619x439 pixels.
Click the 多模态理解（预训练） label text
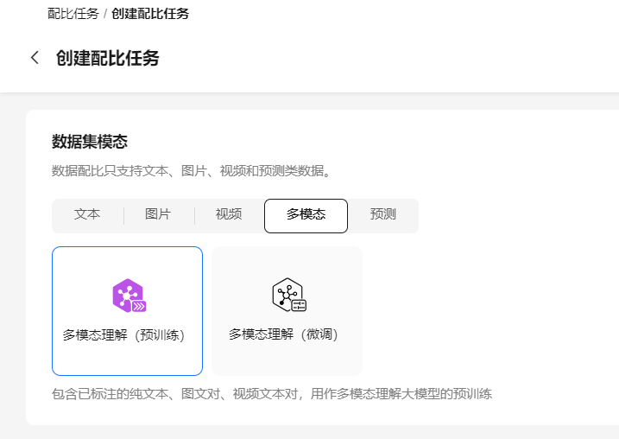click(123, 334)
